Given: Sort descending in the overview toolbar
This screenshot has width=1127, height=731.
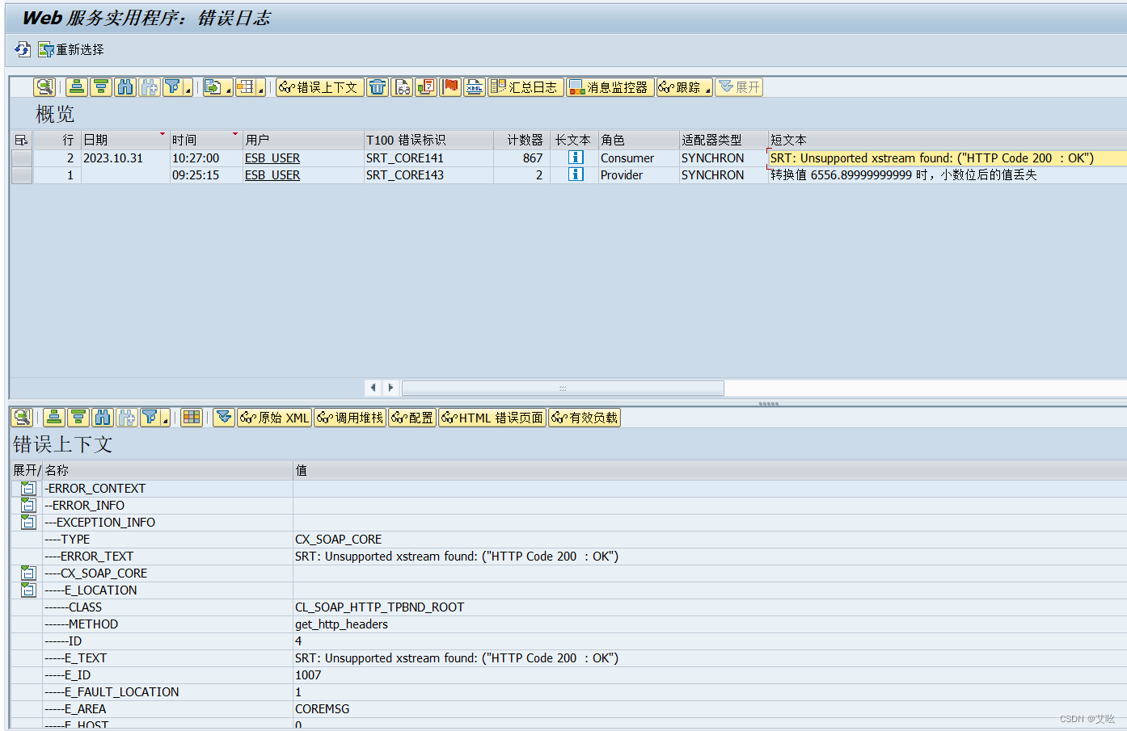Looking at the screenshot, I should 101,87.
